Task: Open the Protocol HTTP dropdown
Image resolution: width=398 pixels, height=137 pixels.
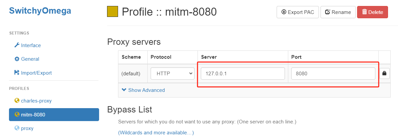Action: click(x=172, y=73)
